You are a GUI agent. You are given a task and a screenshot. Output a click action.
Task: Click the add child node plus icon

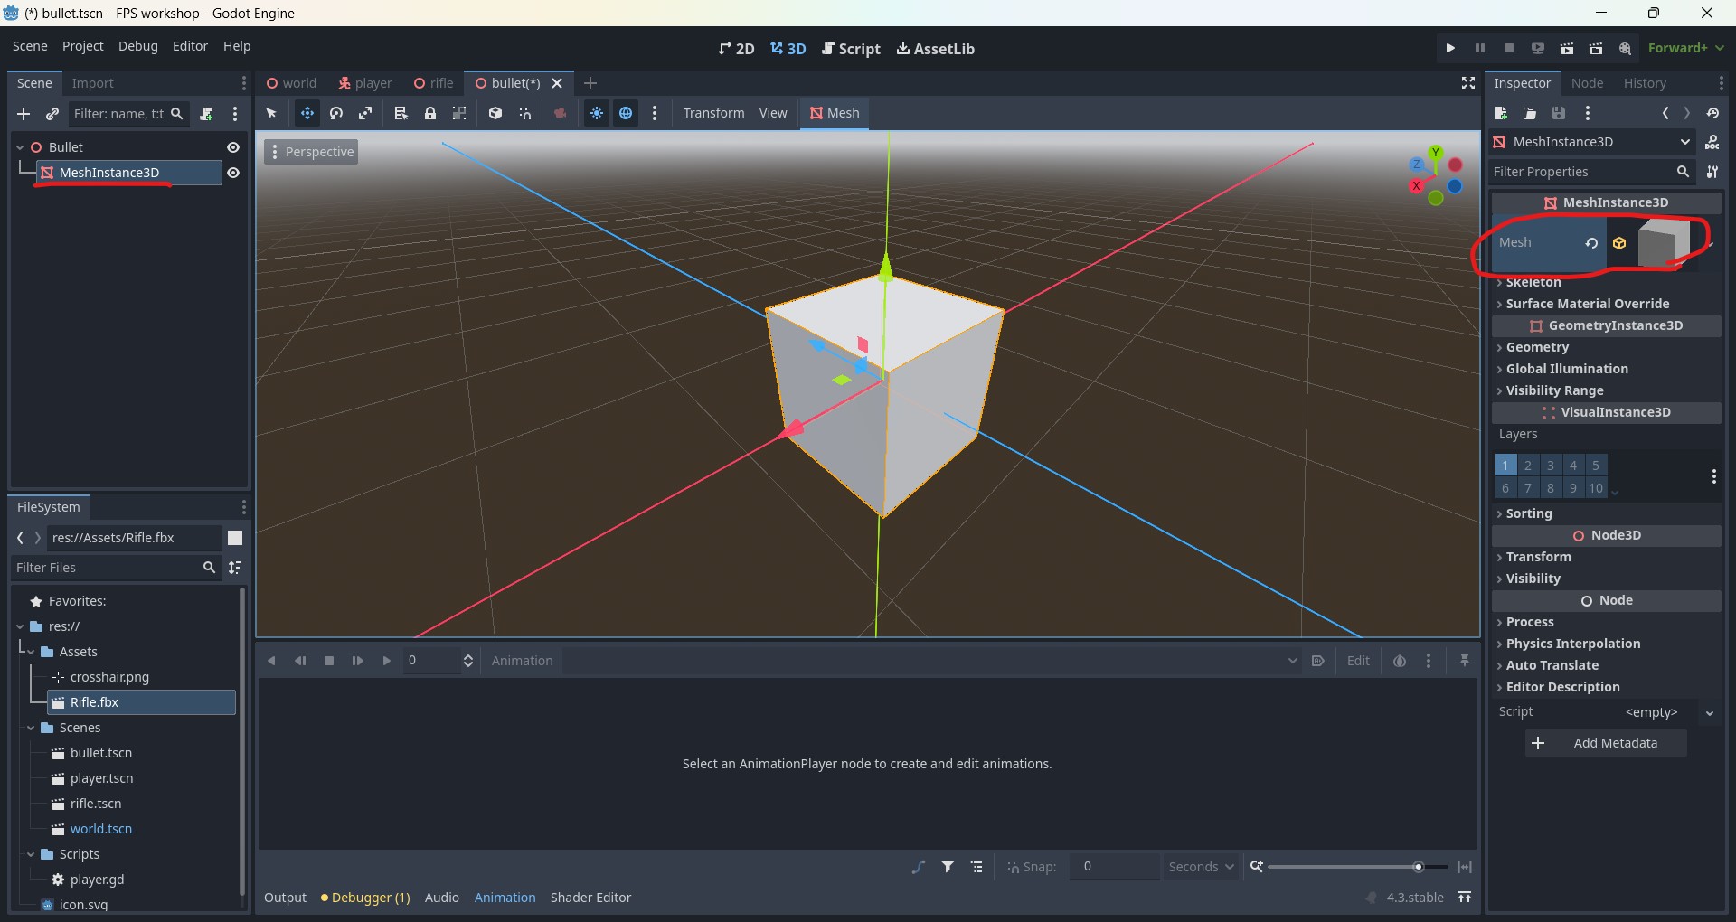[x=24, y=114]
